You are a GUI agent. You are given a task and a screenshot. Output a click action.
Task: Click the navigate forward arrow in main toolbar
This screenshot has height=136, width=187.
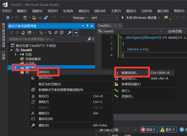(x=17, y=18)
